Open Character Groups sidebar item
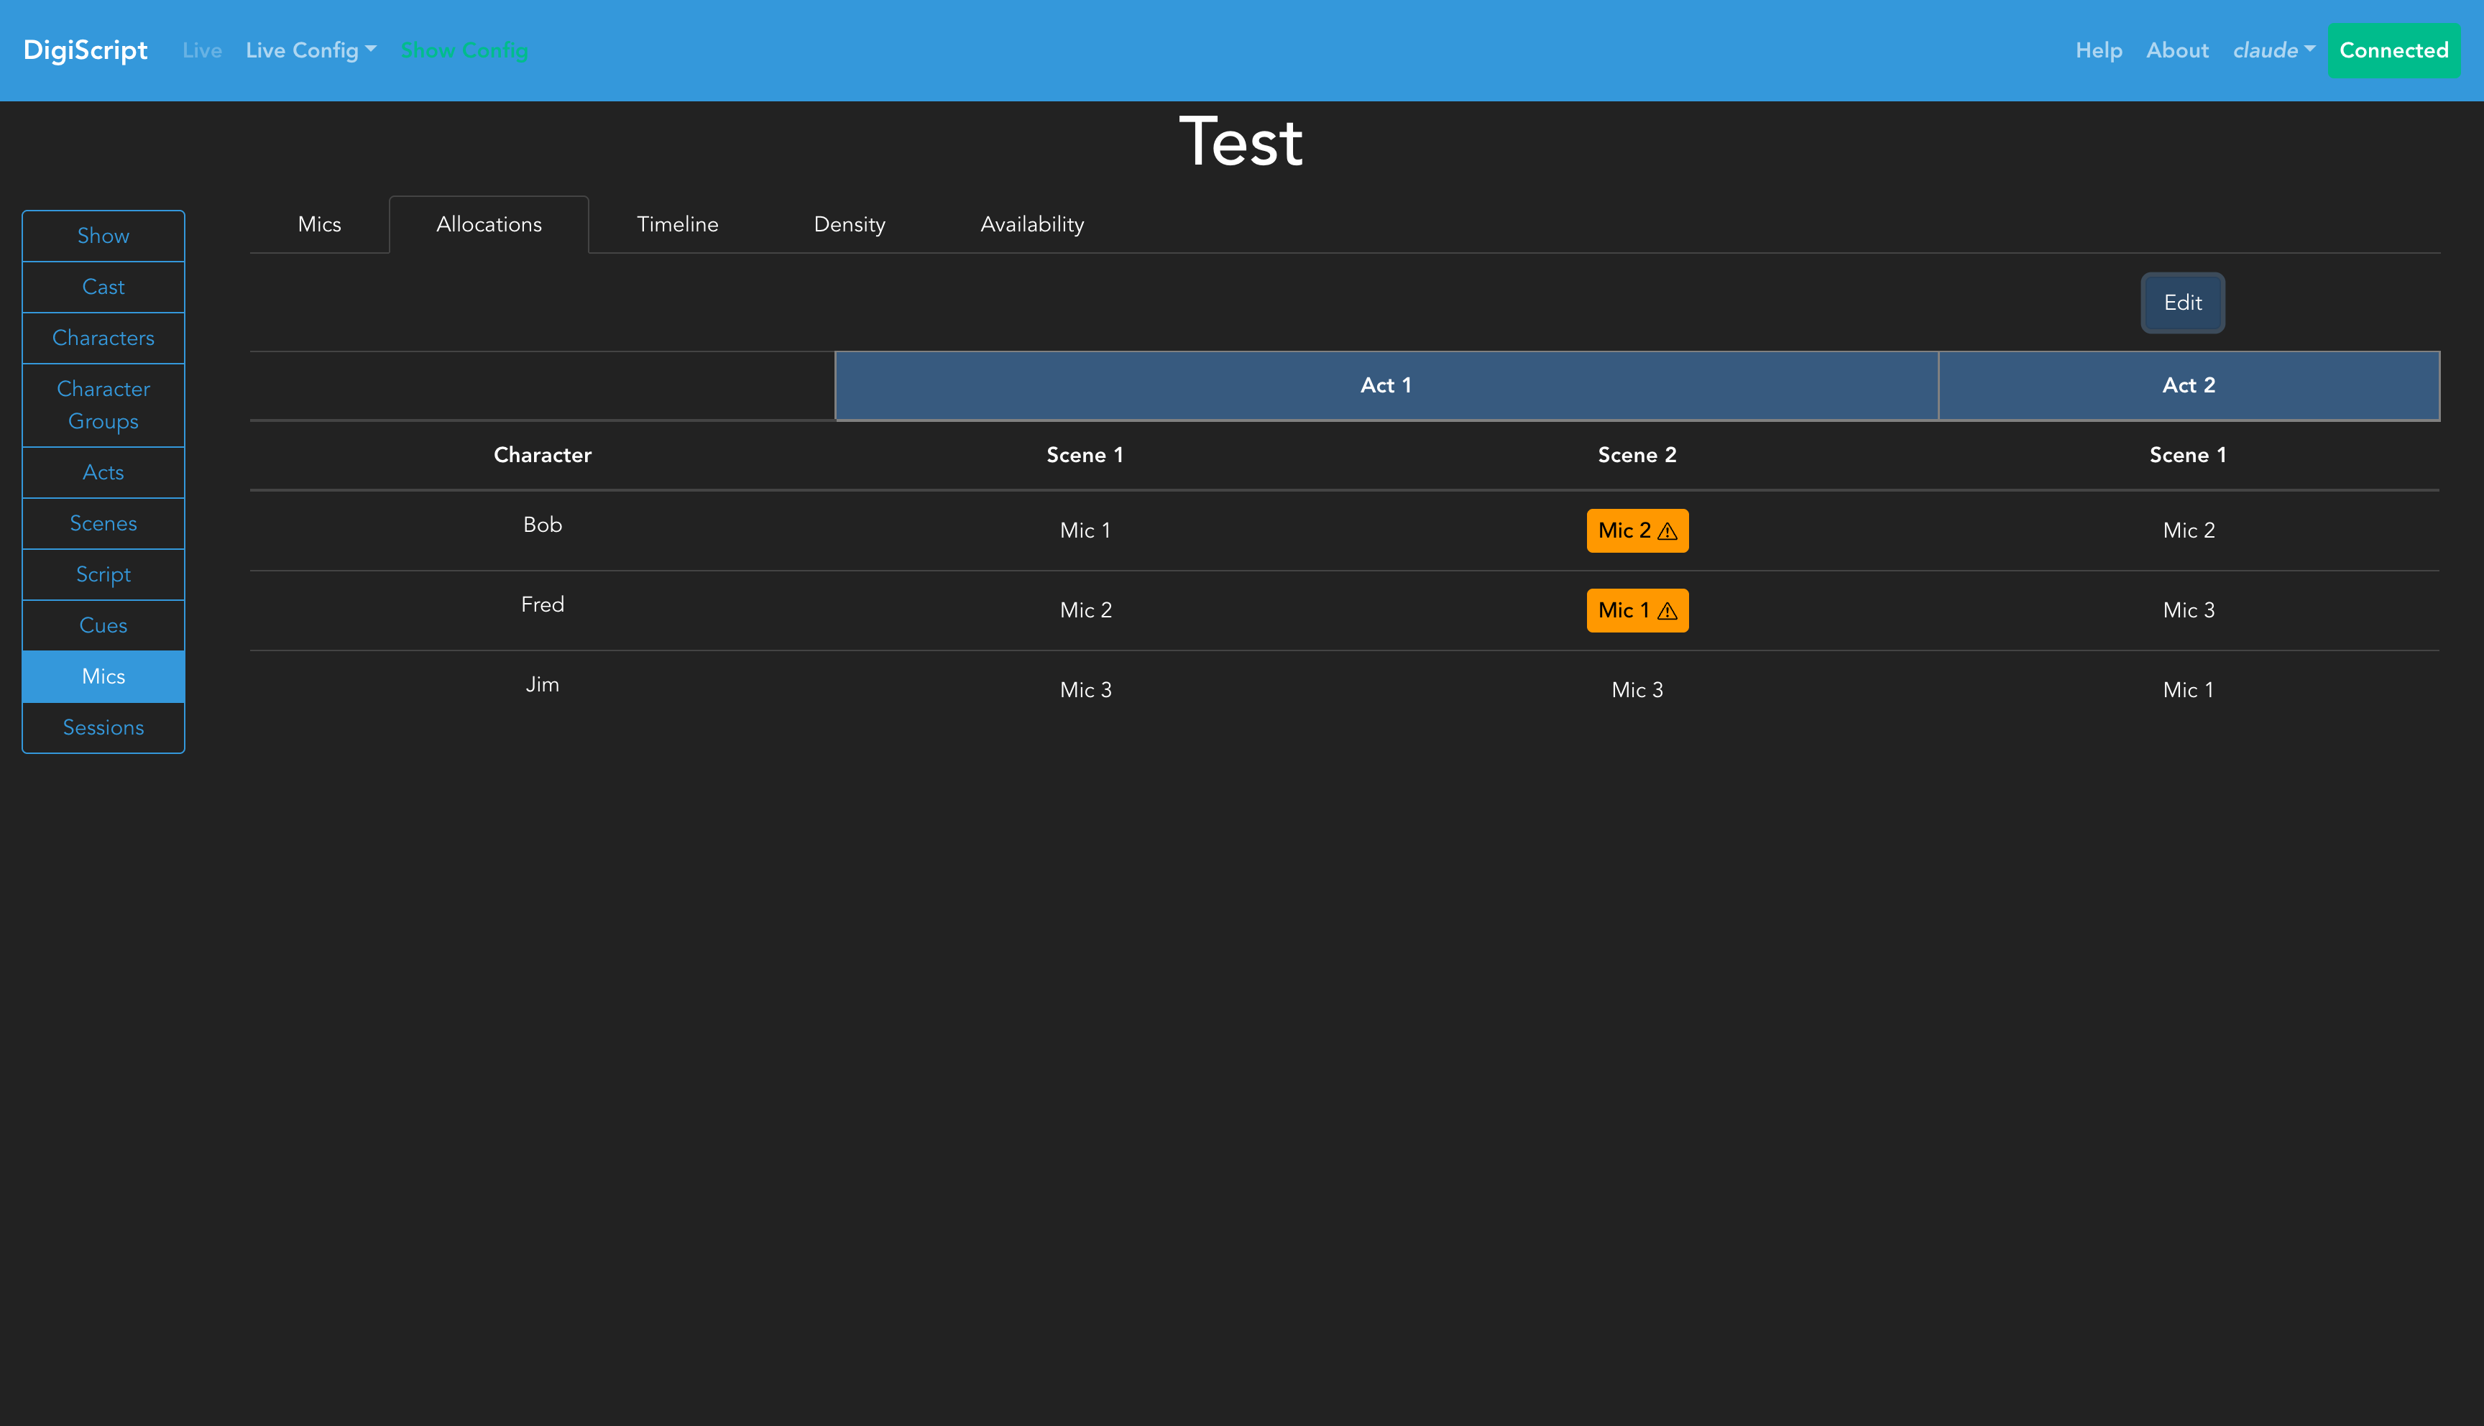Screen dimensions: 2484x1426 103,405
